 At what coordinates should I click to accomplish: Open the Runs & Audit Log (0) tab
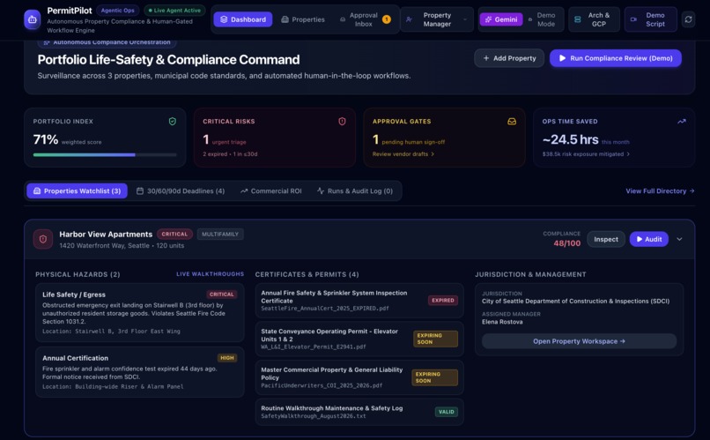[x=355, y=191]
